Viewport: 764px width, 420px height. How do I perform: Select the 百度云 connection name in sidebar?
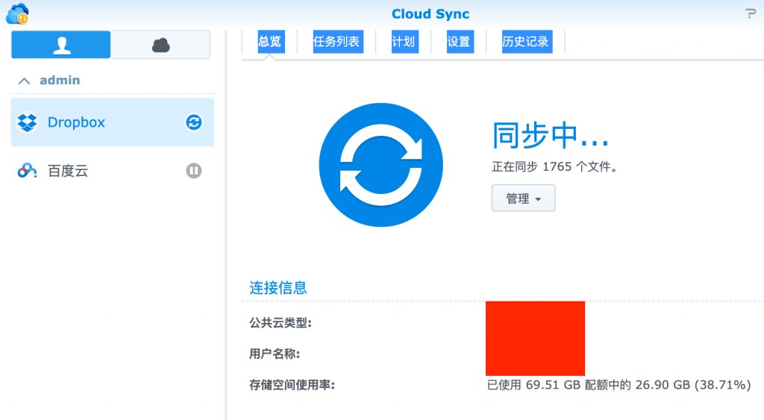click(x=68, y=171)
